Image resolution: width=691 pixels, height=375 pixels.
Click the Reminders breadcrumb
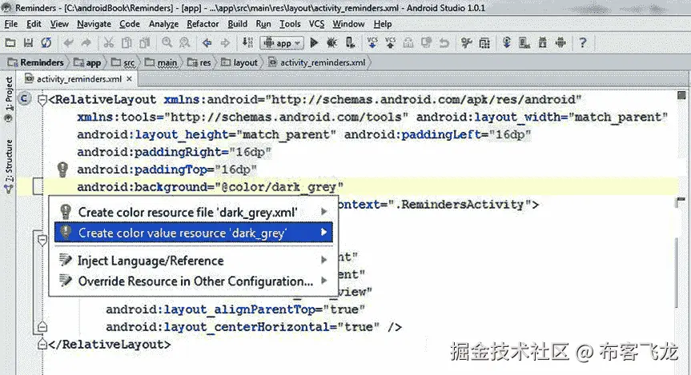(x=36, y=62)
